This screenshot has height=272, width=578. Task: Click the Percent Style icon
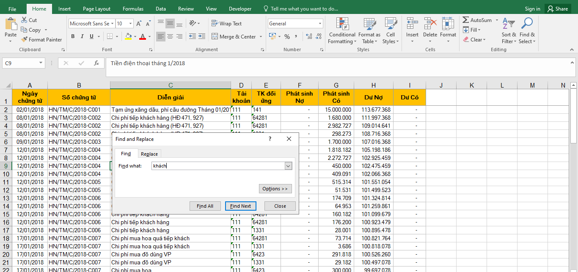click(x=287, y=37)
